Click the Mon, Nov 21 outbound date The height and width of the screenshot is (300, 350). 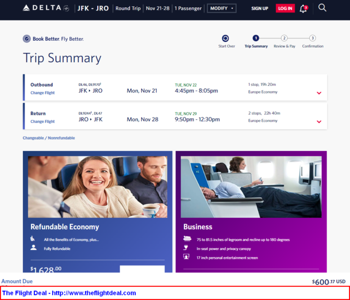[142, 91]
